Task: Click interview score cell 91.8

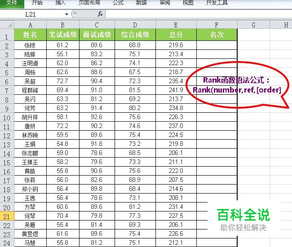Action: click(x=97, y=144)
